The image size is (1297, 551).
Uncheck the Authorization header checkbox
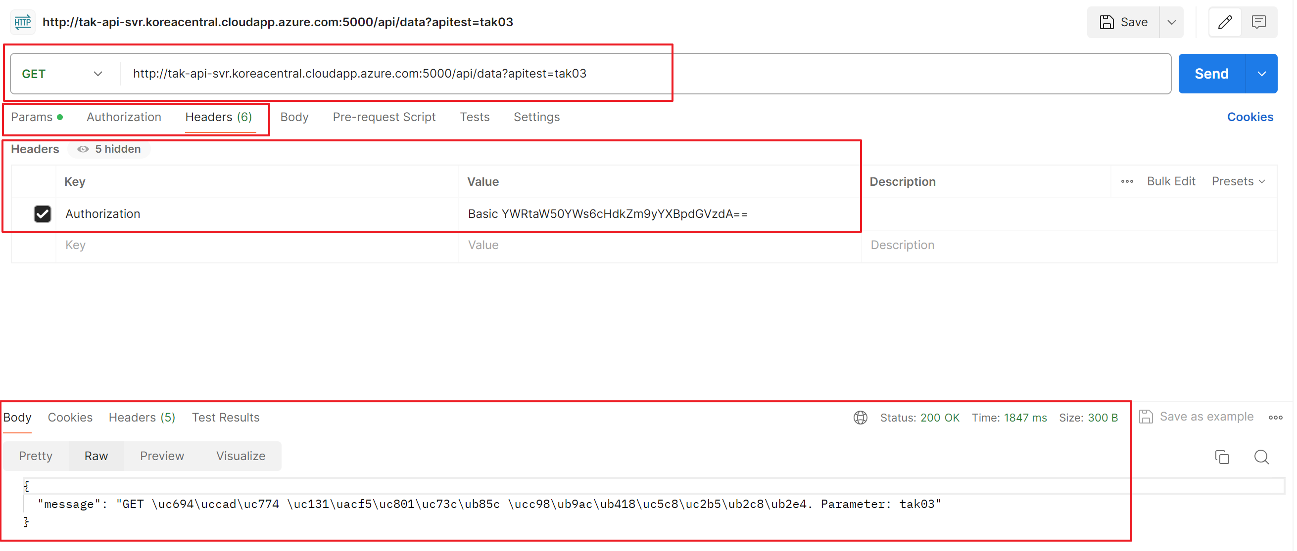point(42,213)
